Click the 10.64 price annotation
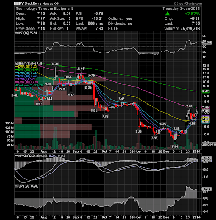 click(x=68, y=77)
